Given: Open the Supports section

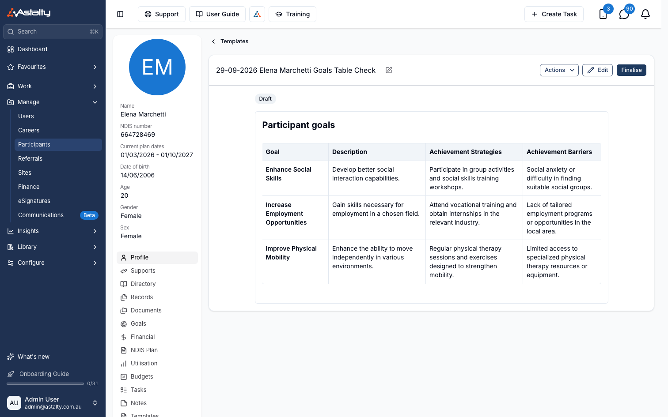Looking at the screenshot, I should pyautogui.click(x=157, y=271).
